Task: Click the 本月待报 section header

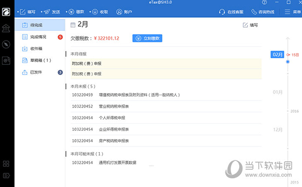Action: (79, 54)
